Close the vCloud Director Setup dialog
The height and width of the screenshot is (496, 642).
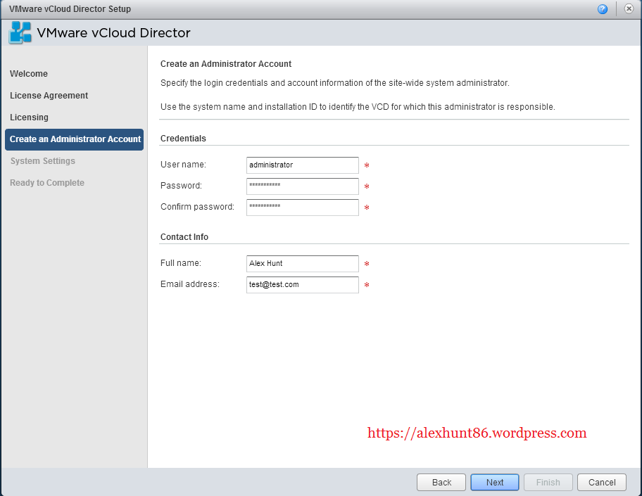tap(629, 9)
